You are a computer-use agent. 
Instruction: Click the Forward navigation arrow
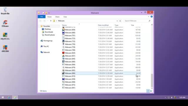[44, 21]
